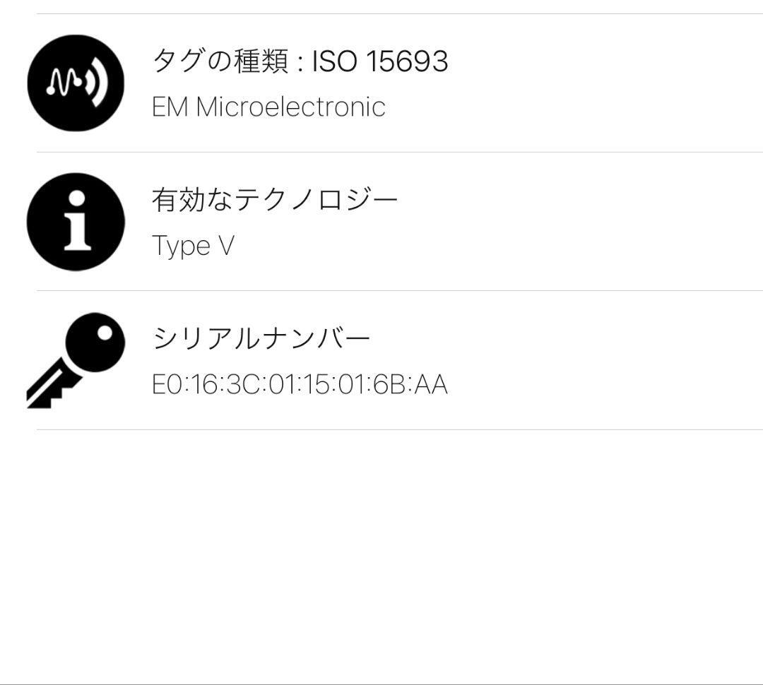Screen dimensions: 763x685
Task: Select the タグの種類 label text
Action: pos(220,61)
